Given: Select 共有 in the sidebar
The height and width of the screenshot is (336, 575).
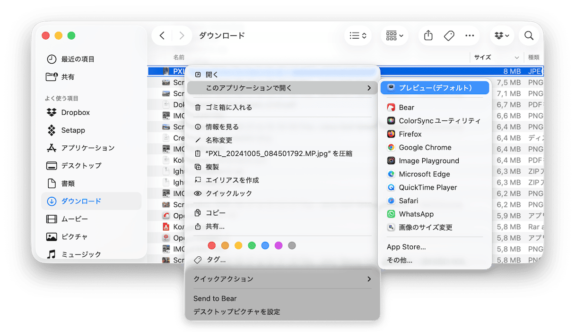Looking at the screenshot, I should pyautogui.click(x=91, y=76).
